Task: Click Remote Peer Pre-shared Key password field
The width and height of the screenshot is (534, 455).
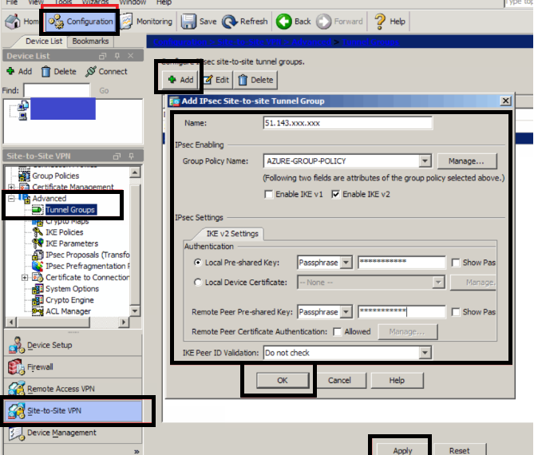Action: coord(401,312)
